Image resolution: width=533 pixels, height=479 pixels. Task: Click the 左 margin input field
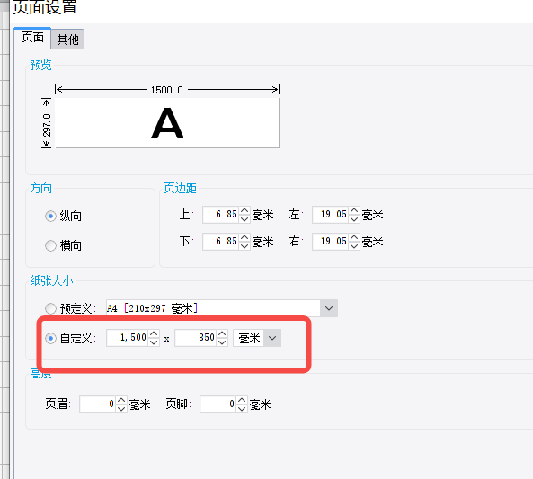(331, 215)
